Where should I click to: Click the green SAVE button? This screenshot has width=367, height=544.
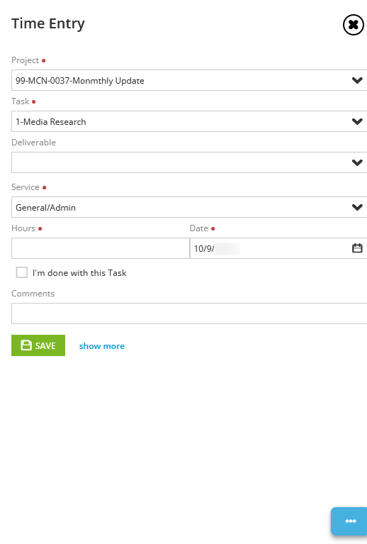[38, 345]
